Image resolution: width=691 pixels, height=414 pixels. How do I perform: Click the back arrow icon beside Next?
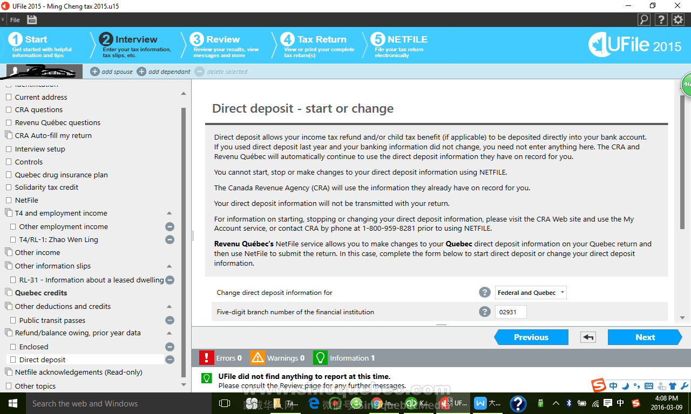[x=588, y=337]
